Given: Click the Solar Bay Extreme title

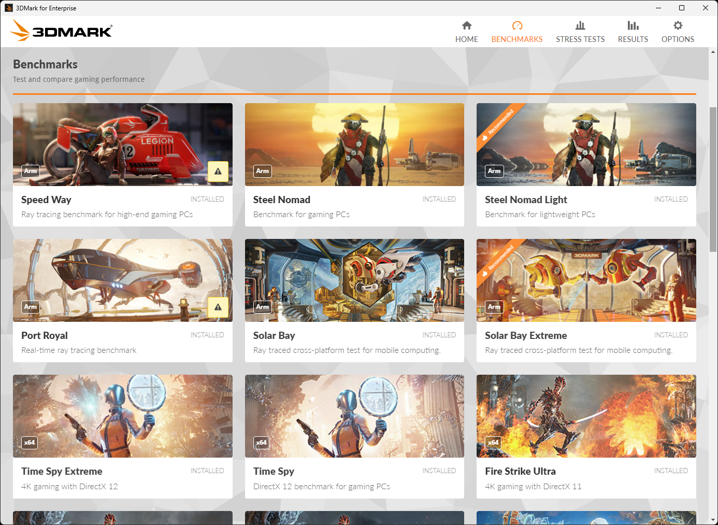Looking at the screenshot, I should click(x=526, y=336).
